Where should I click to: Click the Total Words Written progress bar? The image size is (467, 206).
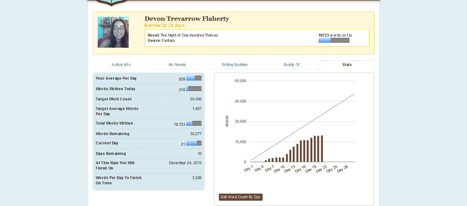(x=194, y=123)
